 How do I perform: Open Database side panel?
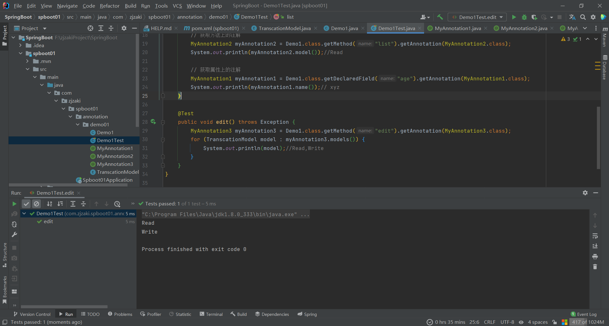click(605, 67)
